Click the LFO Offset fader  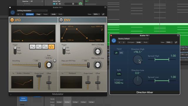(49, 82)
